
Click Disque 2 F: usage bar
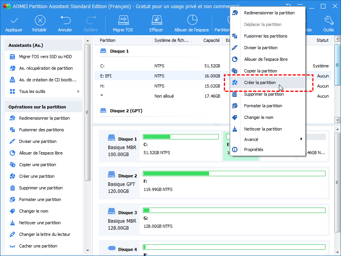(234, 174)
